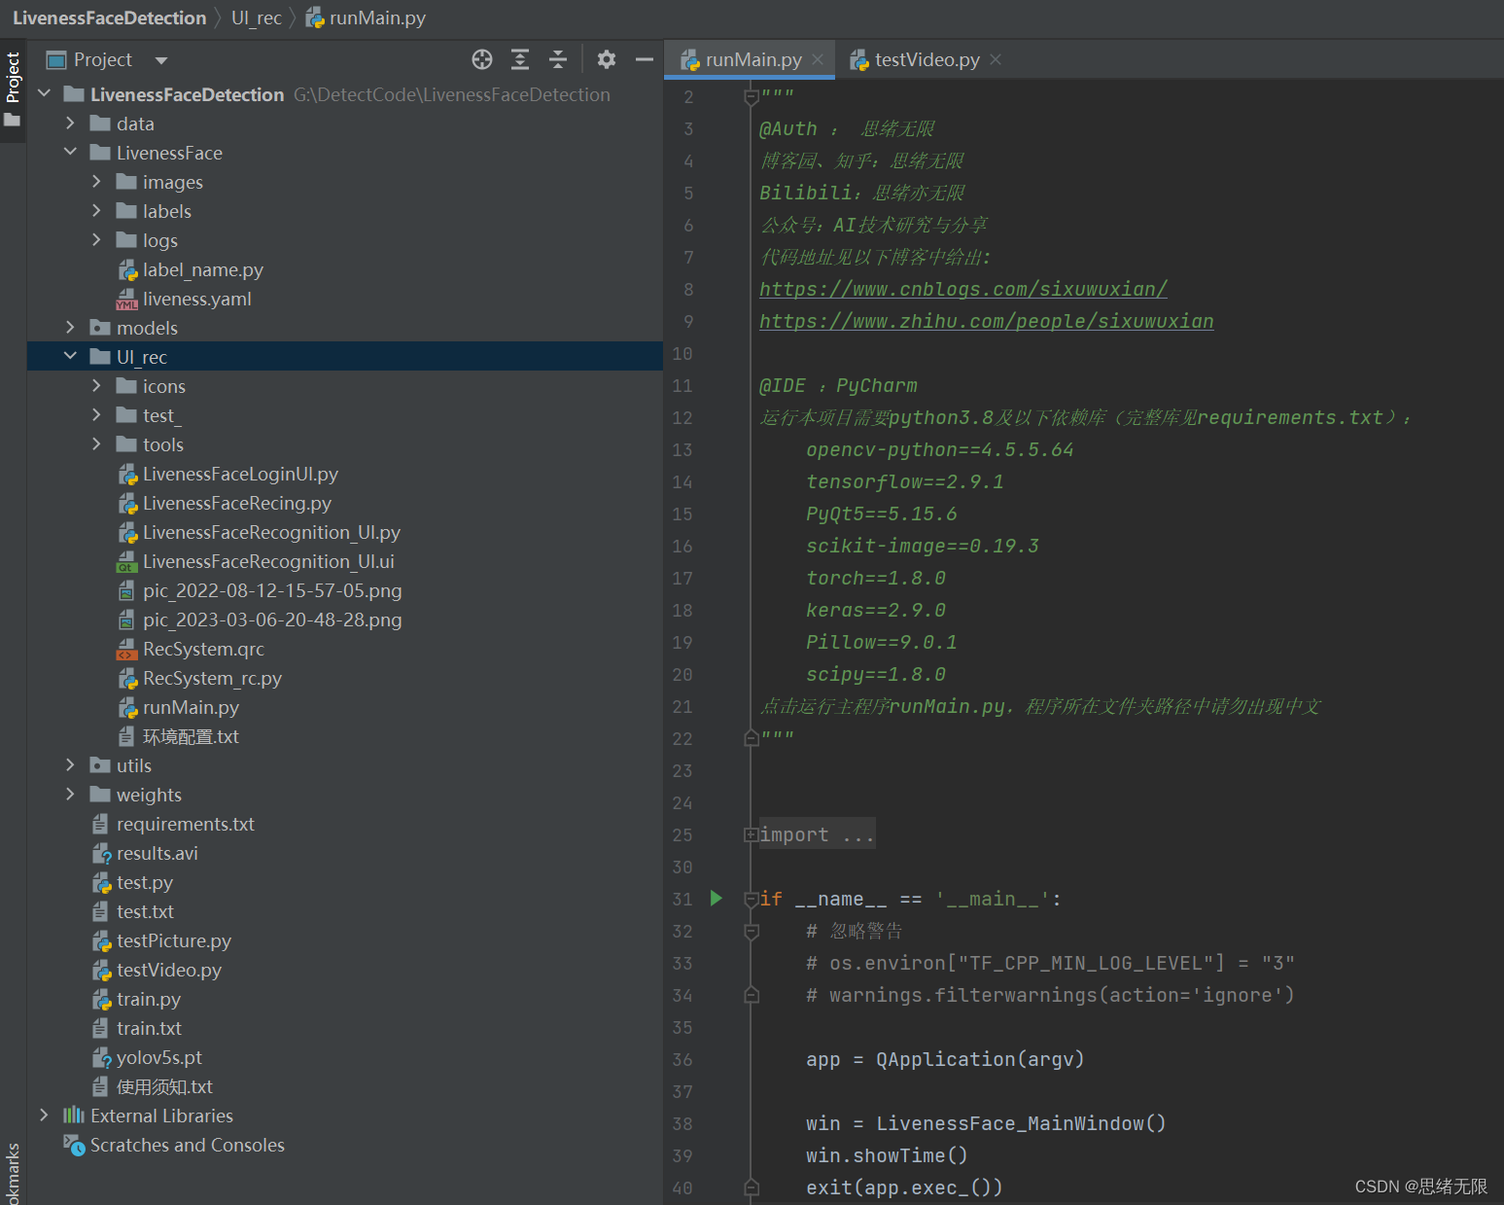Close the testVideo.py editor tab

[996, 59]
